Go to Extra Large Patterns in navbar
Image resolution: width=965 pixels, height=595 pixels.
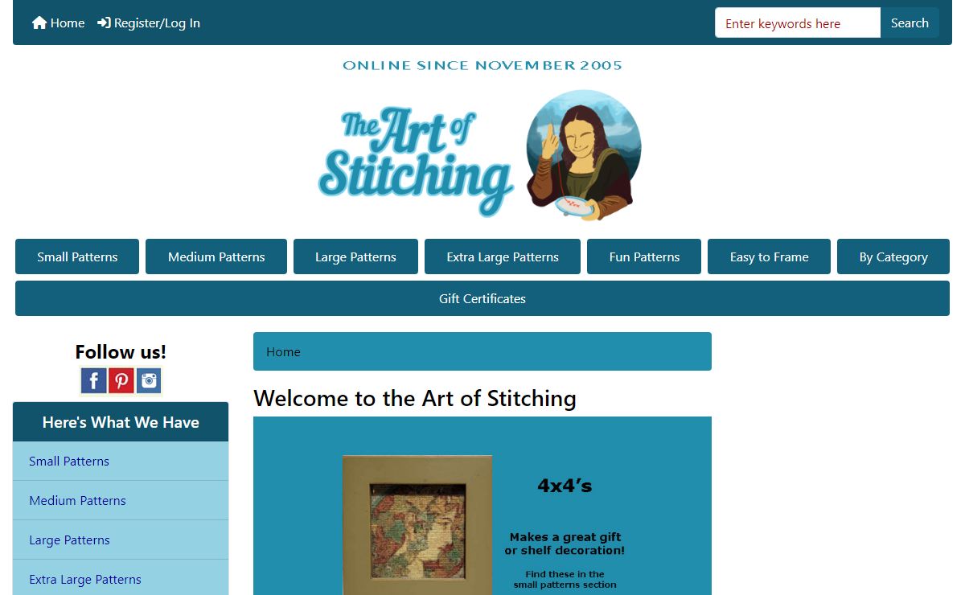click(503, 256)
